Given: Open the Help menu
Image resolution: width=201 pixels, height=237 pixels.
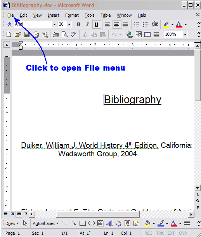Looking at the screenshot, I should tap(142, 15).
